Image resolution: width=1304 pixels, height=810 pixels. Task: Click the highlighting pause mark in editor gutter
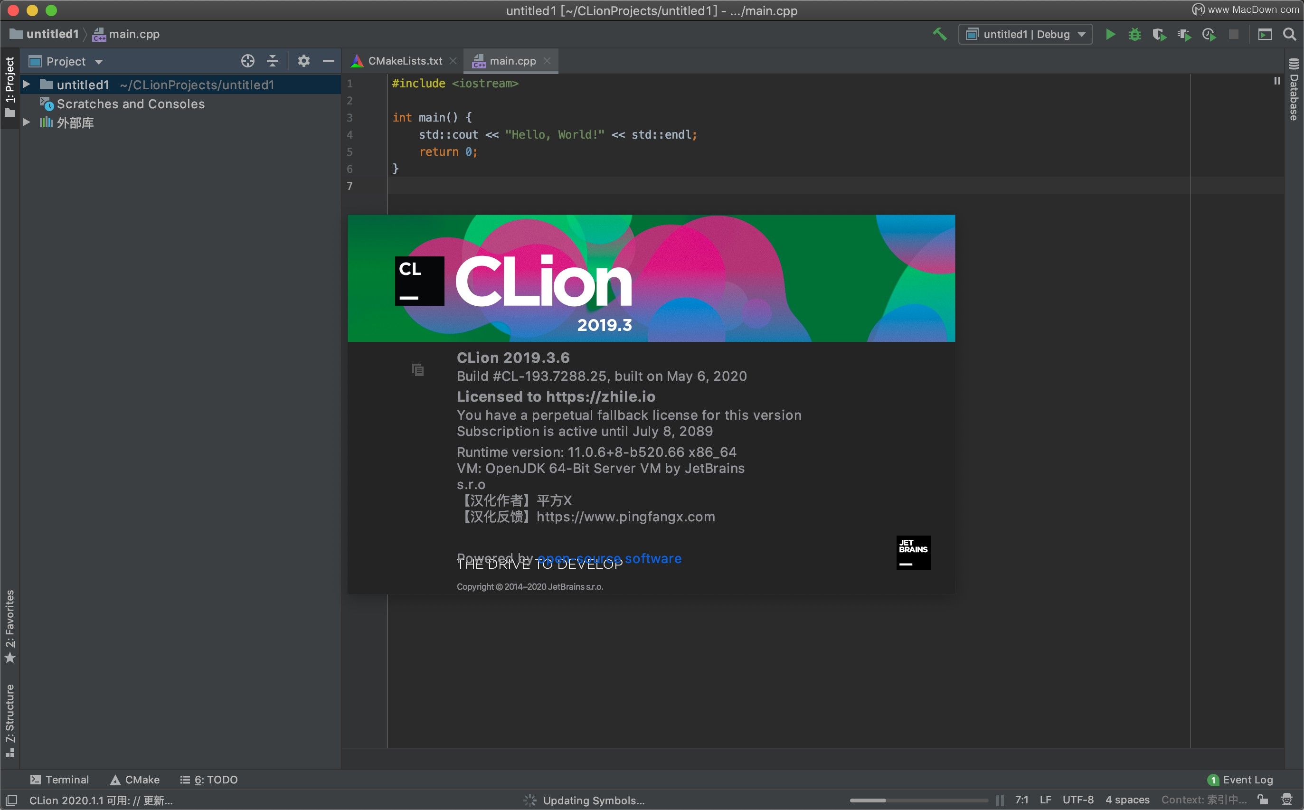tap(1277, 81)
